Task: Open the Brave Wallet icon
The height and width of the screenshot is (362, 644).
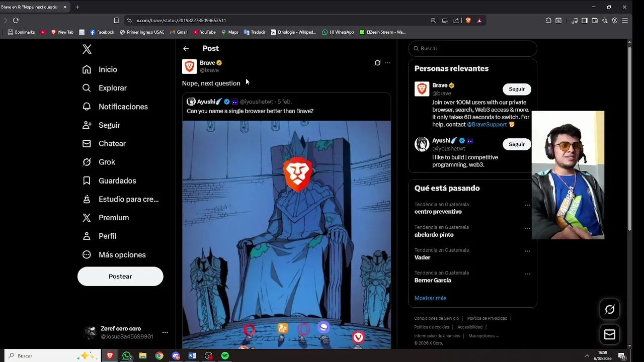Action: (595, 21)
